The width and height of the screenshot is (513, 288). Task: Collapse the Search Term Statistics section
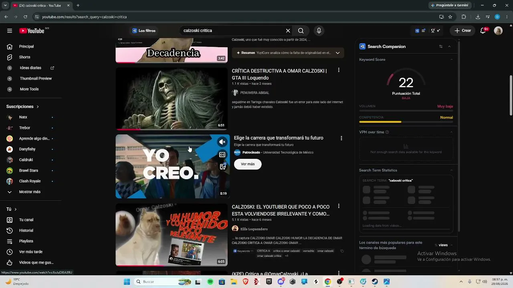pyautogui.click(x=451, y=170)
